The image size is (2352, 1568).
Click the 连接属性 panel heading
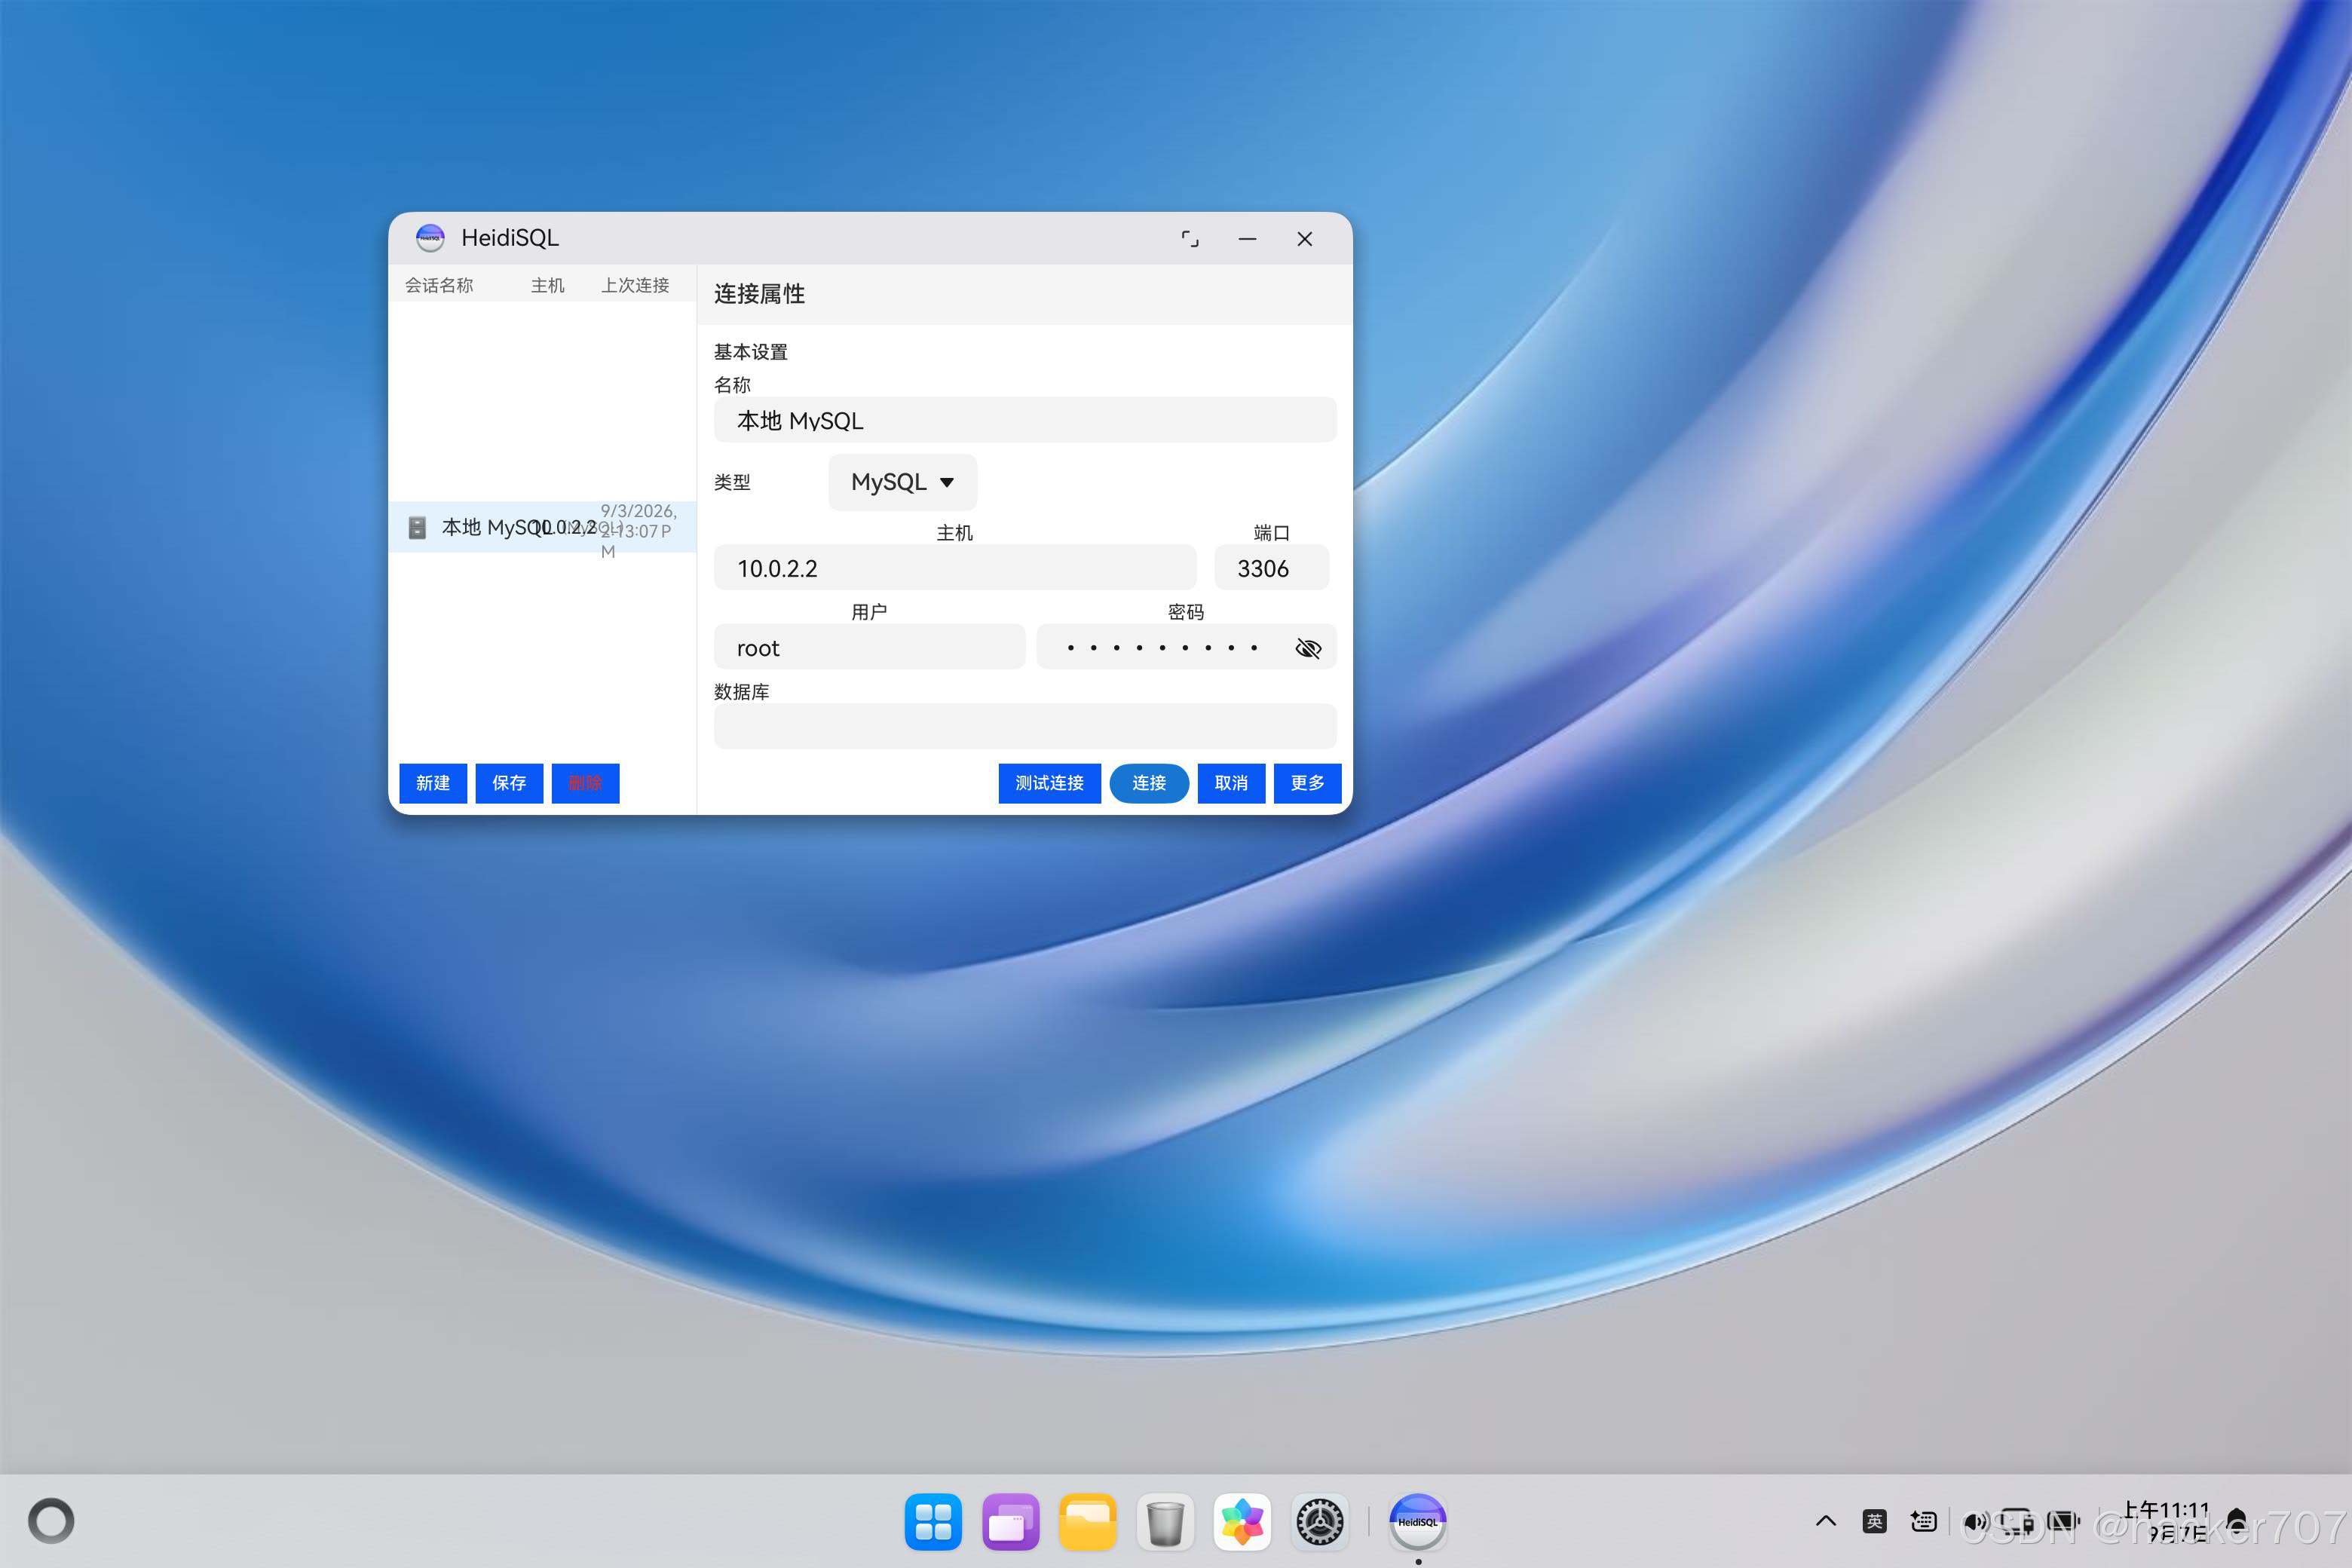coord(759,294)
